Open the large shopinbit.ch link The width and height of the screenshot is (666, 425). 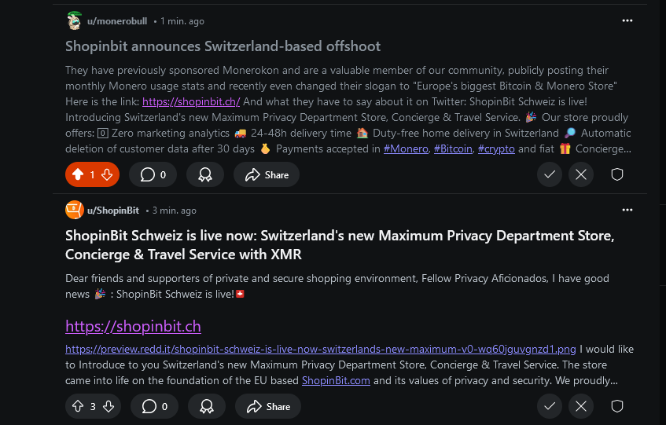point(133,326)
